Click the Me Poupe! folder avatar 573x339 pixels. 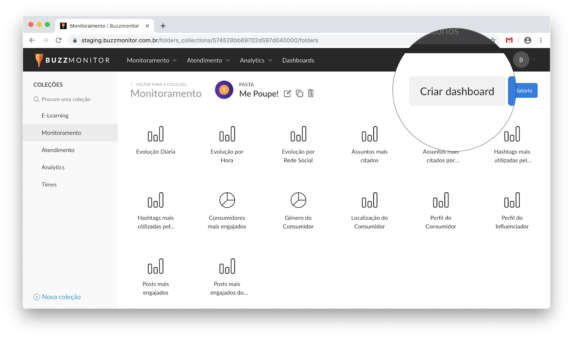point(224,90)
